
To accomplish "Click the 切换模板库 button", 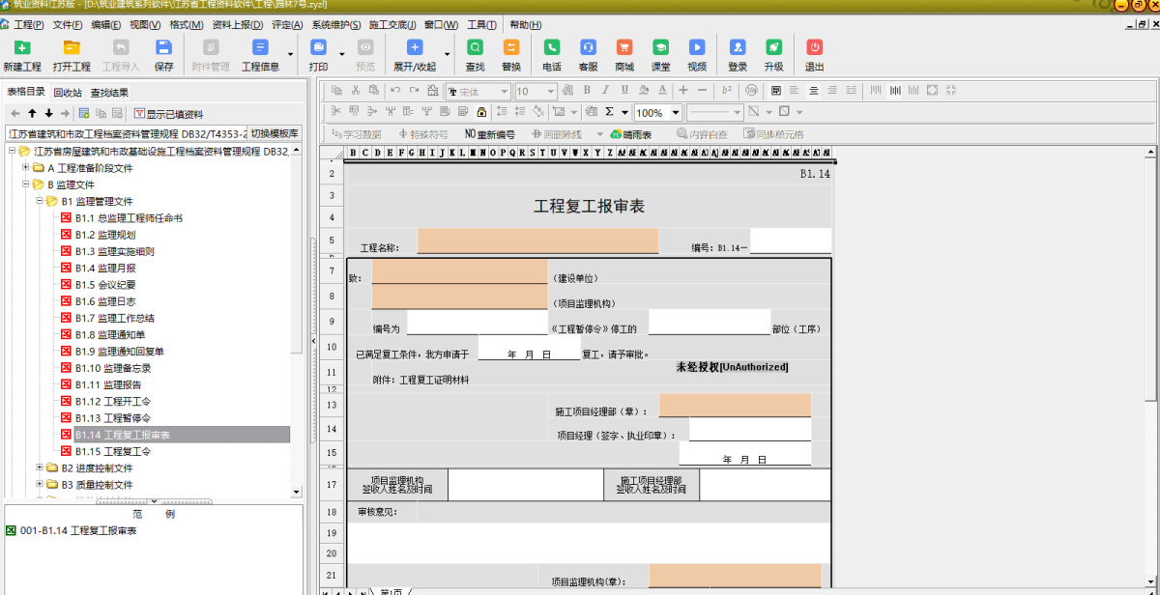I will (x=275, y=133).
